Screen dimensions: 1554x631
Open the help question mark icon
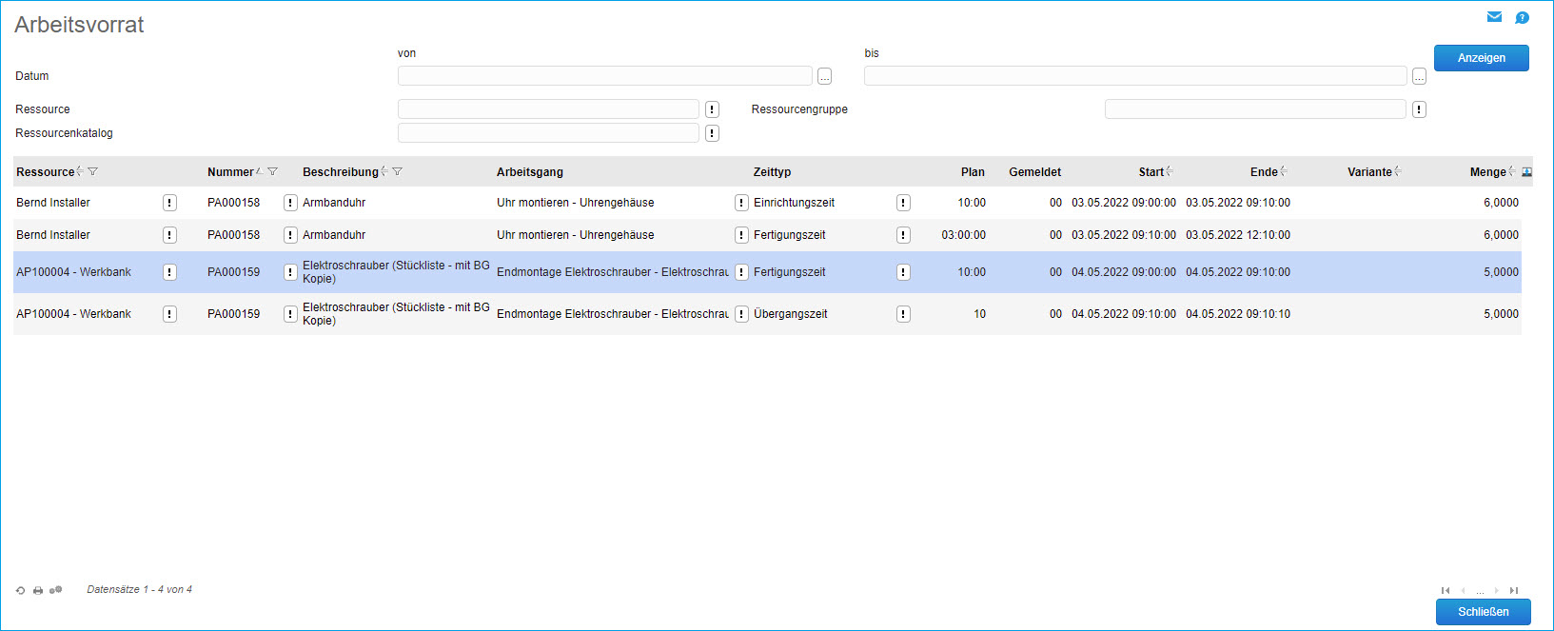coord(1522,17)
